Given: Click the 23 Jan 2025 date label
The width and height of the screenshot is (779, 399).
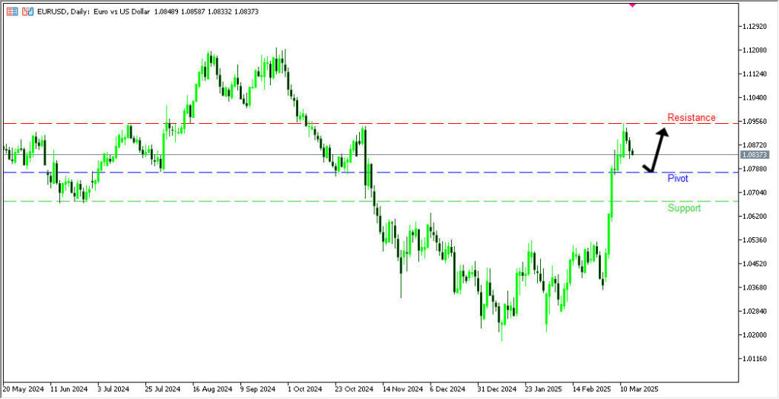Looking at the screenshot, I should point(545,388).
